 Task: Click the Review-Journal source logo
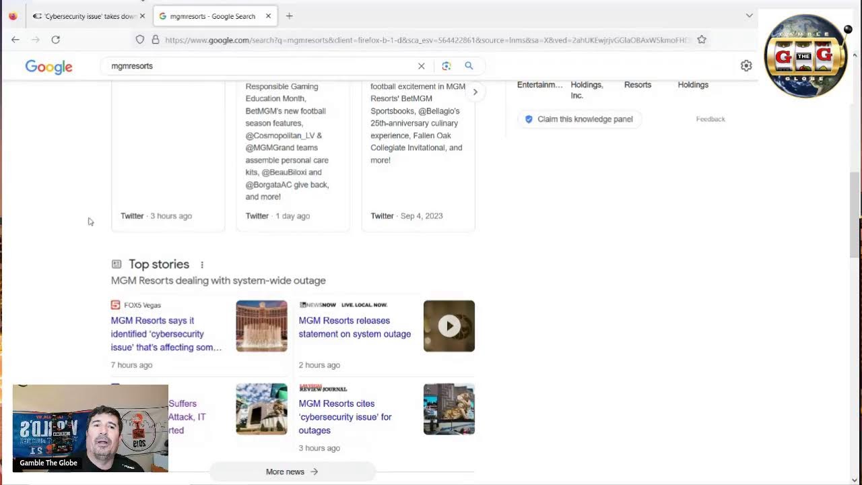tap(323, 388)
